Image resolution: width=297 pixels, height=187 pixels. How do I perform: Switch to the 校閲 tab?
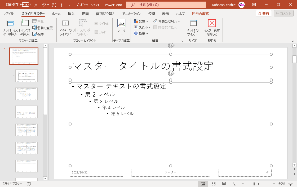click(x=151, y=14)
